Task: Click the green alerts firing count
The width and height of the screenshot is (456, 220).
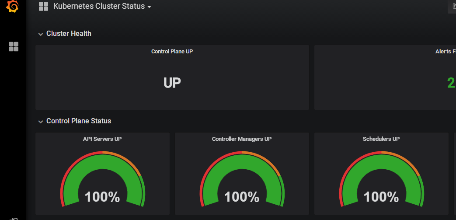Action: point(451,83)
